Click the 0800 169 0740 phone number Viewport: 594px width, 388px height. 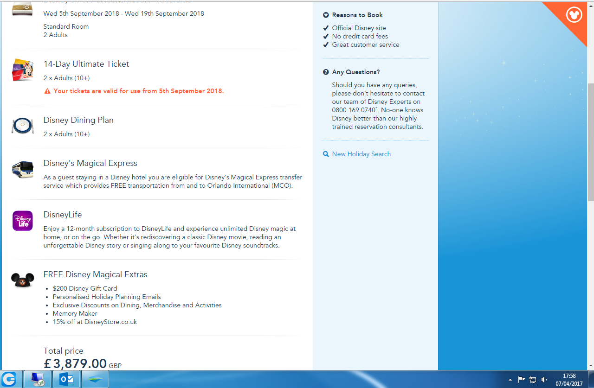tap(353, 110)
